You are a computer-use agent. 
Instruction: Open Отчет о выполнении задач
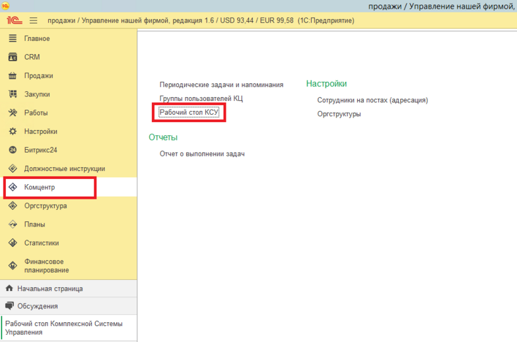202,154
